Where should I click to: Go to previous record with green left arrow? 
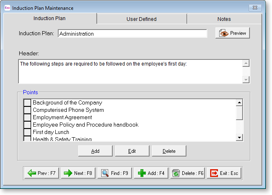pyautogui.click(x=32, y=173)
